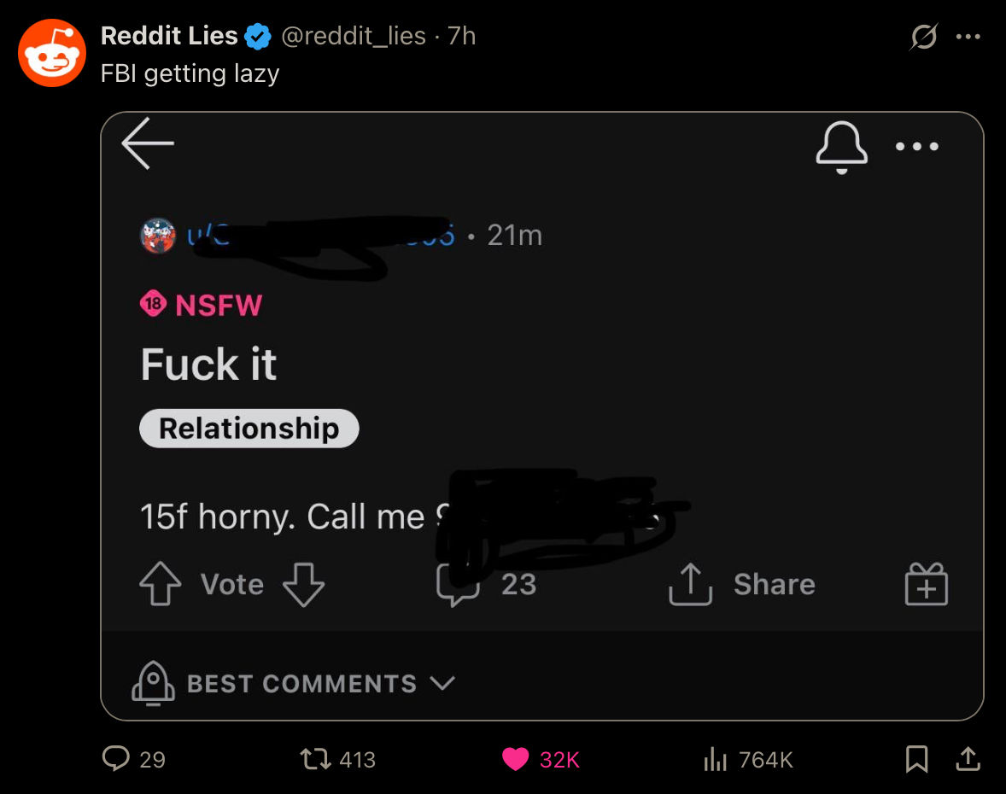The height and width of the screenshot is (794, 1006).
Task: Repost the tweet showing 413 reposts
Action: 337,759
